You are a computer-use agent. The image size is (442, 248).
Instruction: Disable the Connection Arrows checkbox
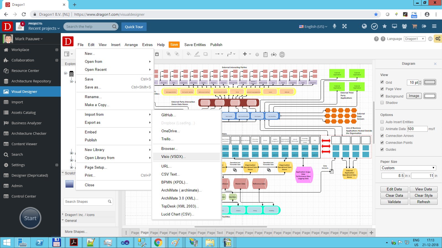(x=382, y=136)
